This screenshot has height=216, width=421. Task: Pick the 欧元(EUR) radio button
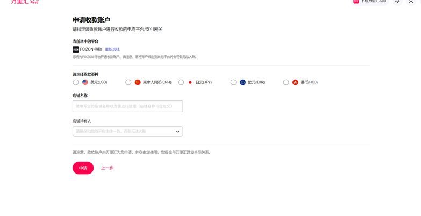[x=233, y=82]
